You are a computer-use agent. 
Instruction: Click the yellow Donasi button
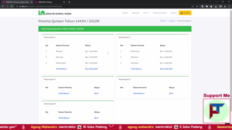(185, 13)
